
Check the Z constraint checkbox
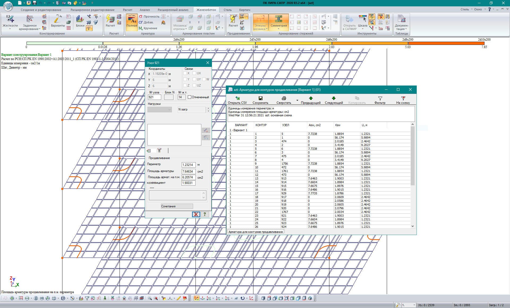coord(185,85)
